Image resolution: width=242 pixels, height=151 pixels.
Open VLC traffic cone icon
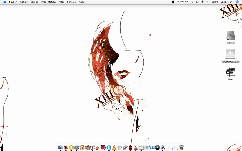pyautogui.click(x=114, y=147)
